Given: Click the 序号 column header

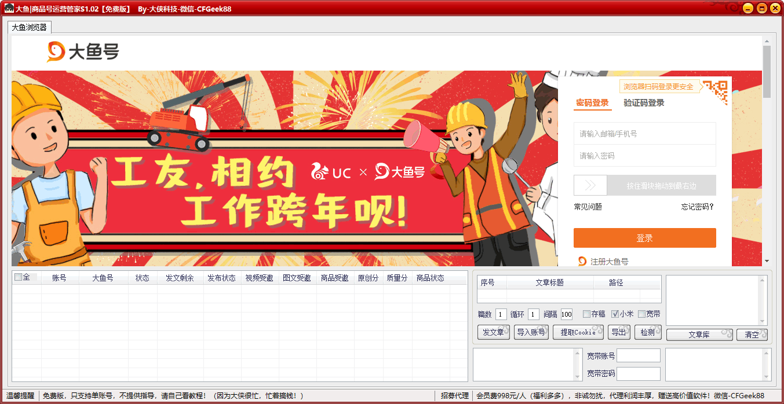Looking at the screenshot, I should click(x=492, y=282).
